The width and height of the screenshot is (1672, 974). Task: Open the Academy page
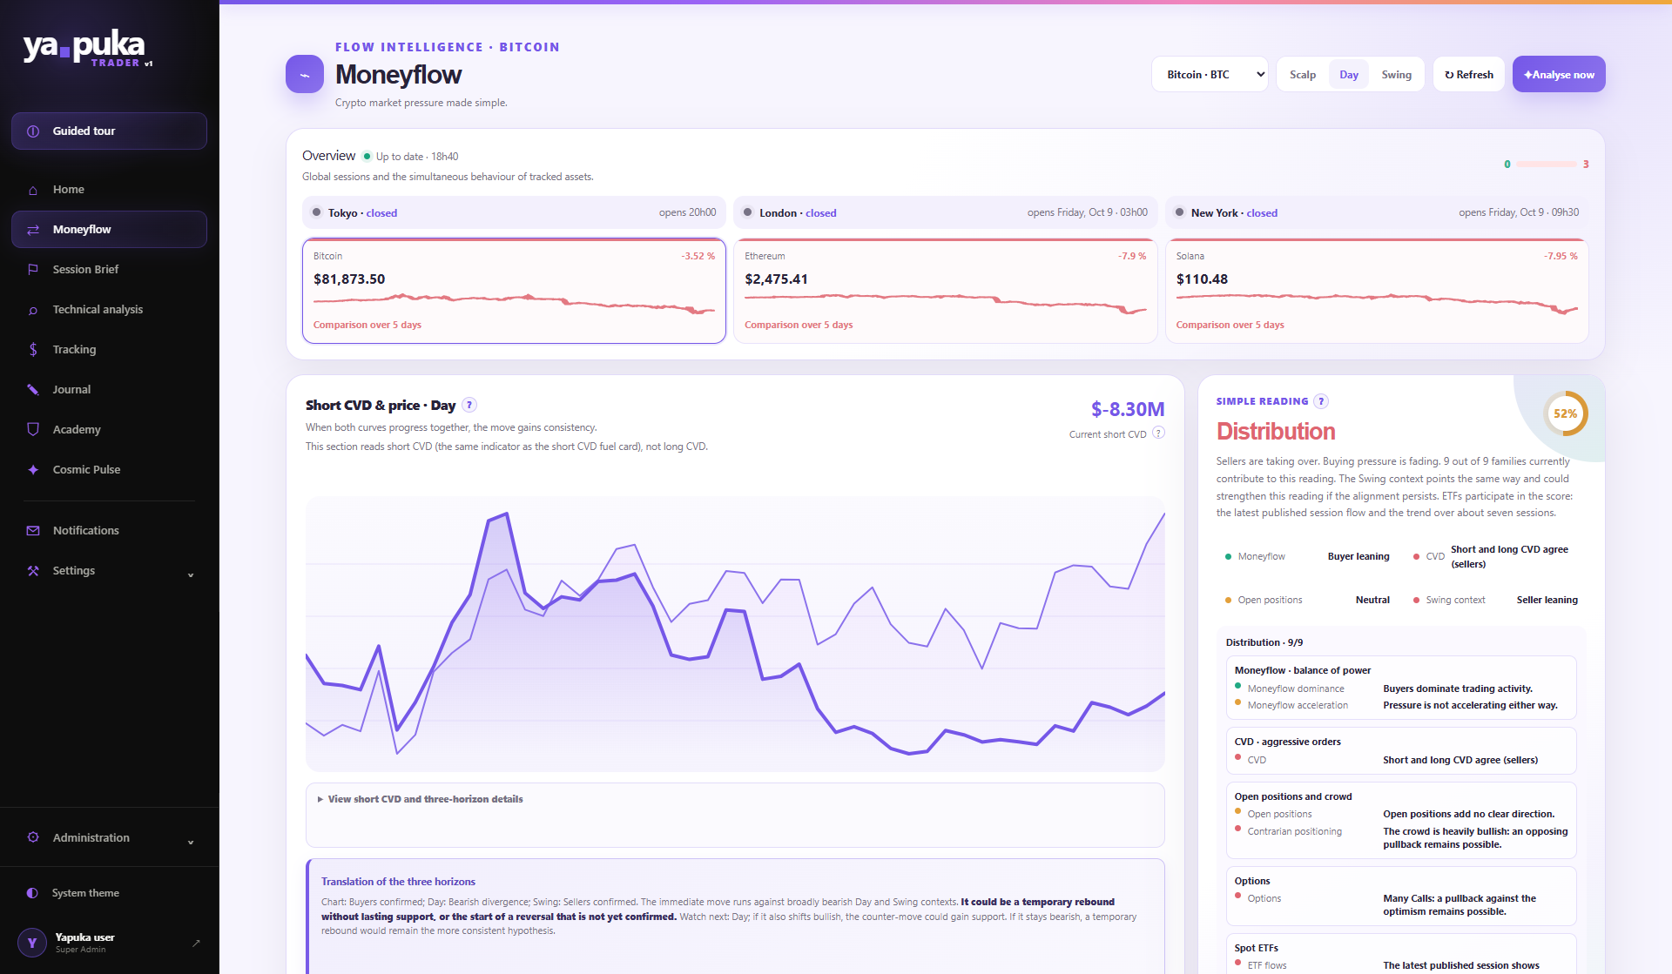pyautogui.click(x=110, y=430)
